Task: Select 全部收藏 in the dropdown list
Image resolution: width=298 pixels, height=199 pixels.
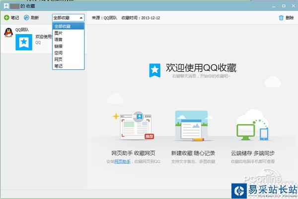Action: (x=68, y=26)
